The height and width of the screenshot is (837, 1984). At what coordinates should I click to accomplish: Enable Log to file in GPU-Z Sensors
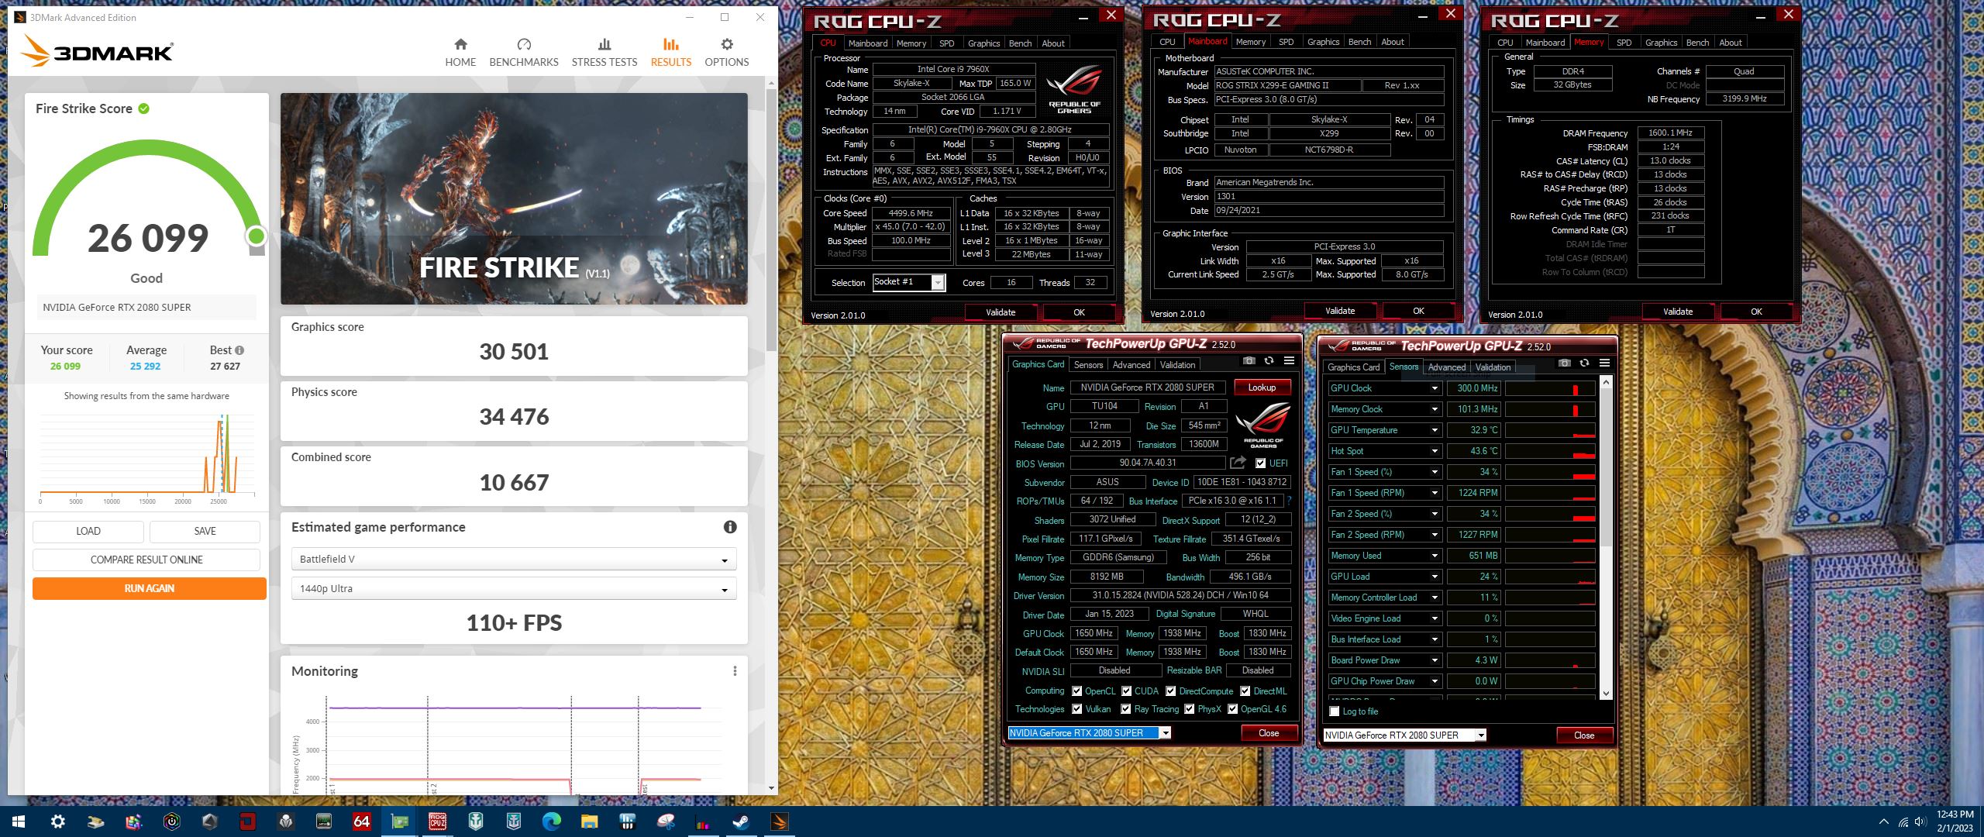(1334, 711)
